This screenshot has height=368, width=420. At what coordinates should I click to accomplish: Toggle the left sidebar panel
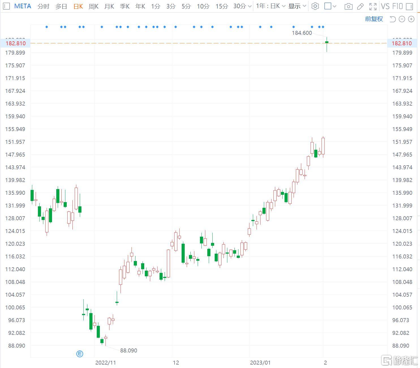6,6
